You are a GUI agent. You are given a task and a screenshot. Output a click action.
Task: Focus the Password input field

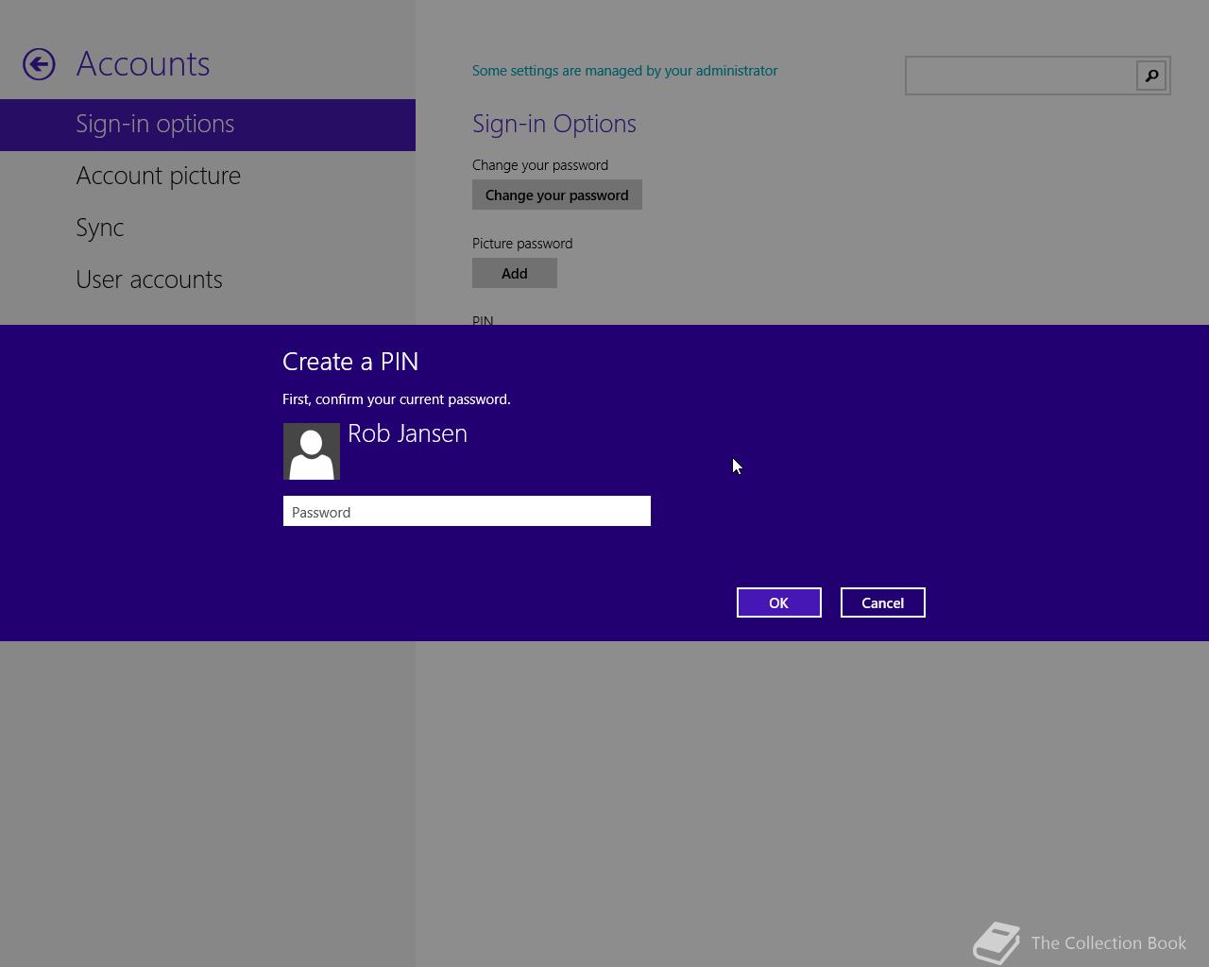[467, 511]
